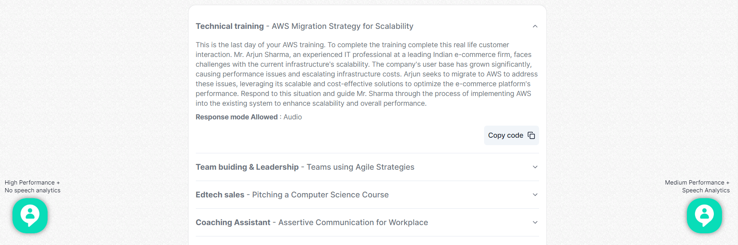Click the "Medium Performance + Speech Analytics" label
Image resolution: width=738 pixels, height=245 pixels.
coord(697,186)
